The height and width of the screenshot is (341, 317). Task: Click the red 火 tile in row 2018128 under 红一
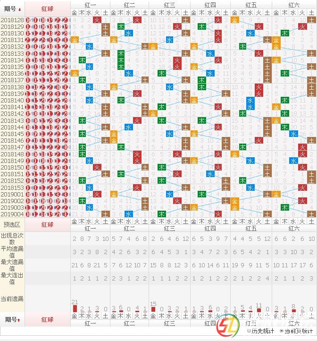pyautogui.click(x=97, y=20)
